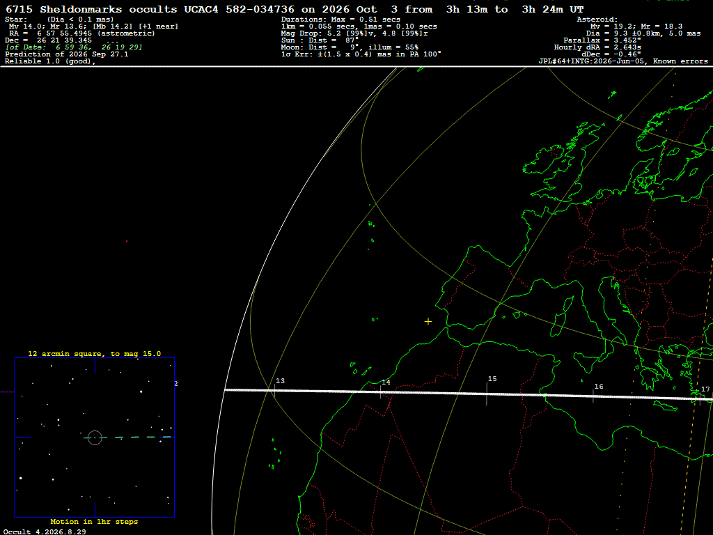Screen dimensions: 713x535
Task: Click the 'Motion in 1hr steps' label
Action: pos(94,521)
